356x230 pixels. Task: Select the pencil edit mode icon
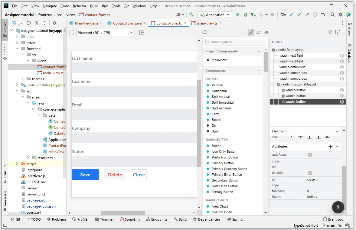(x=251, y=32)
